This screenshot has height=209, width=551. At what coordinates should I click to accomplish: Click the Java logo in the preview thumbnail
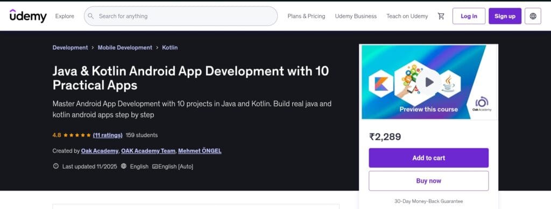[x=448, y=83]
